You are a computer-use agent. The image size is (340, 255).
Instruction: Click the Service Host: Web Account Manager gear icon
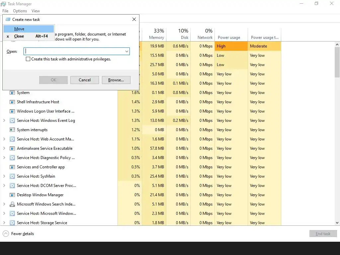12,139
